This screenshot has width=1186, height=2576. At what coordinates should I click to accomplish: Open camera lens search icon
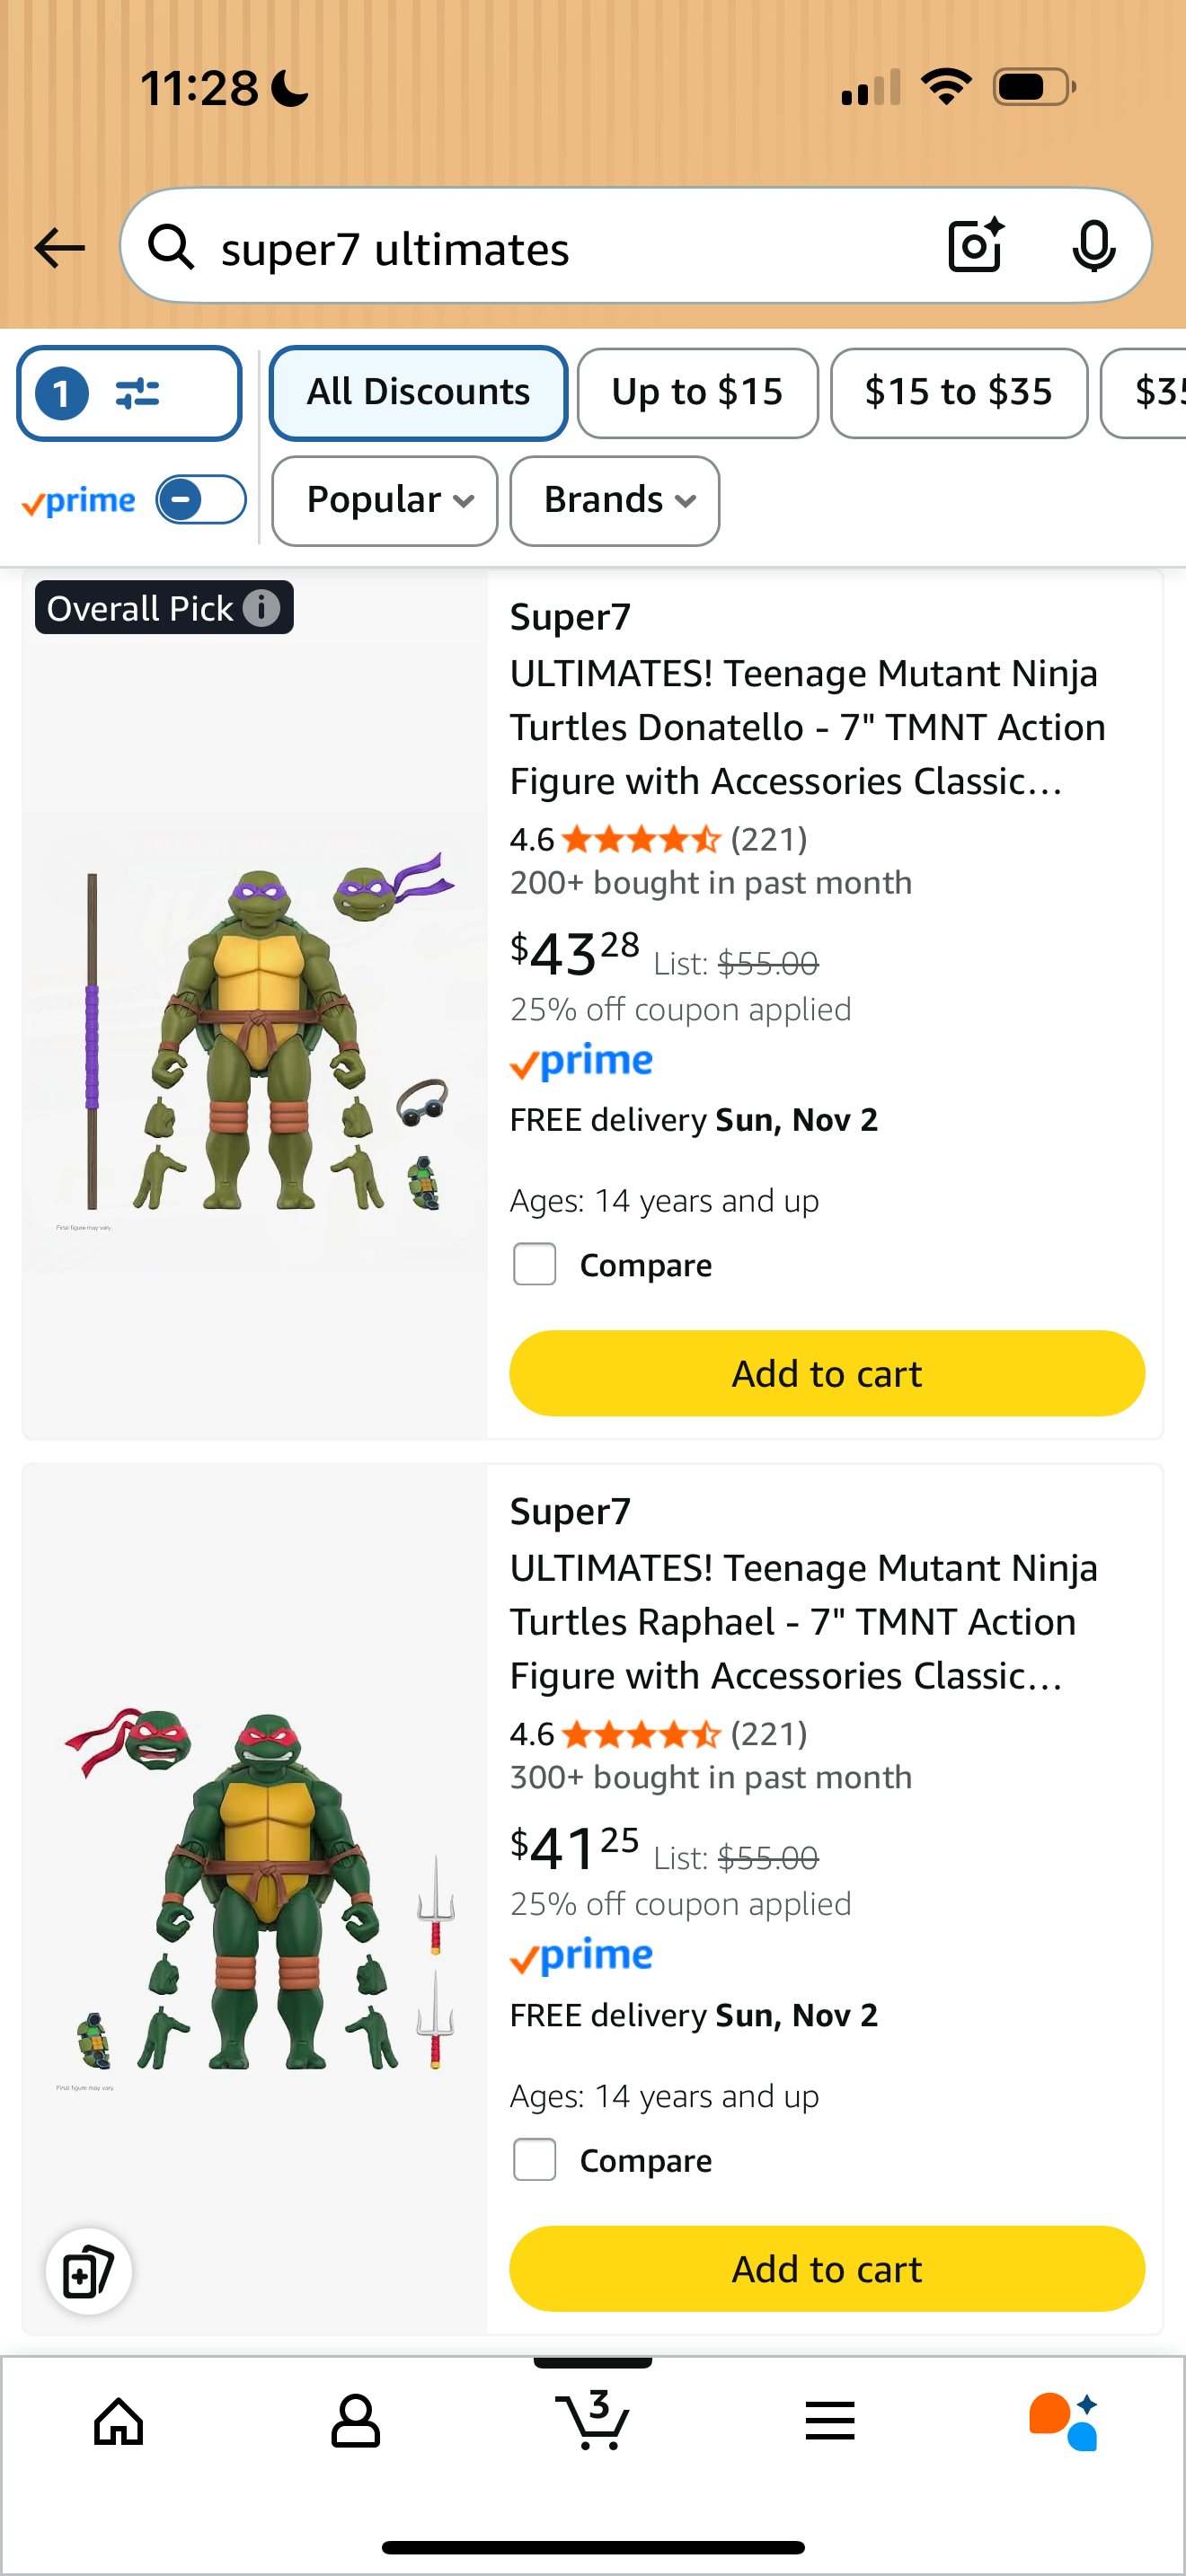pos(975,246)
